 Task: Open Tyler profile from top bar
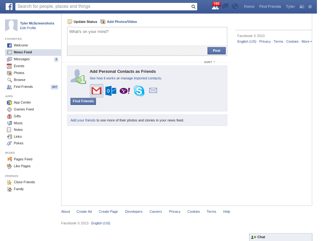[290, 7]
